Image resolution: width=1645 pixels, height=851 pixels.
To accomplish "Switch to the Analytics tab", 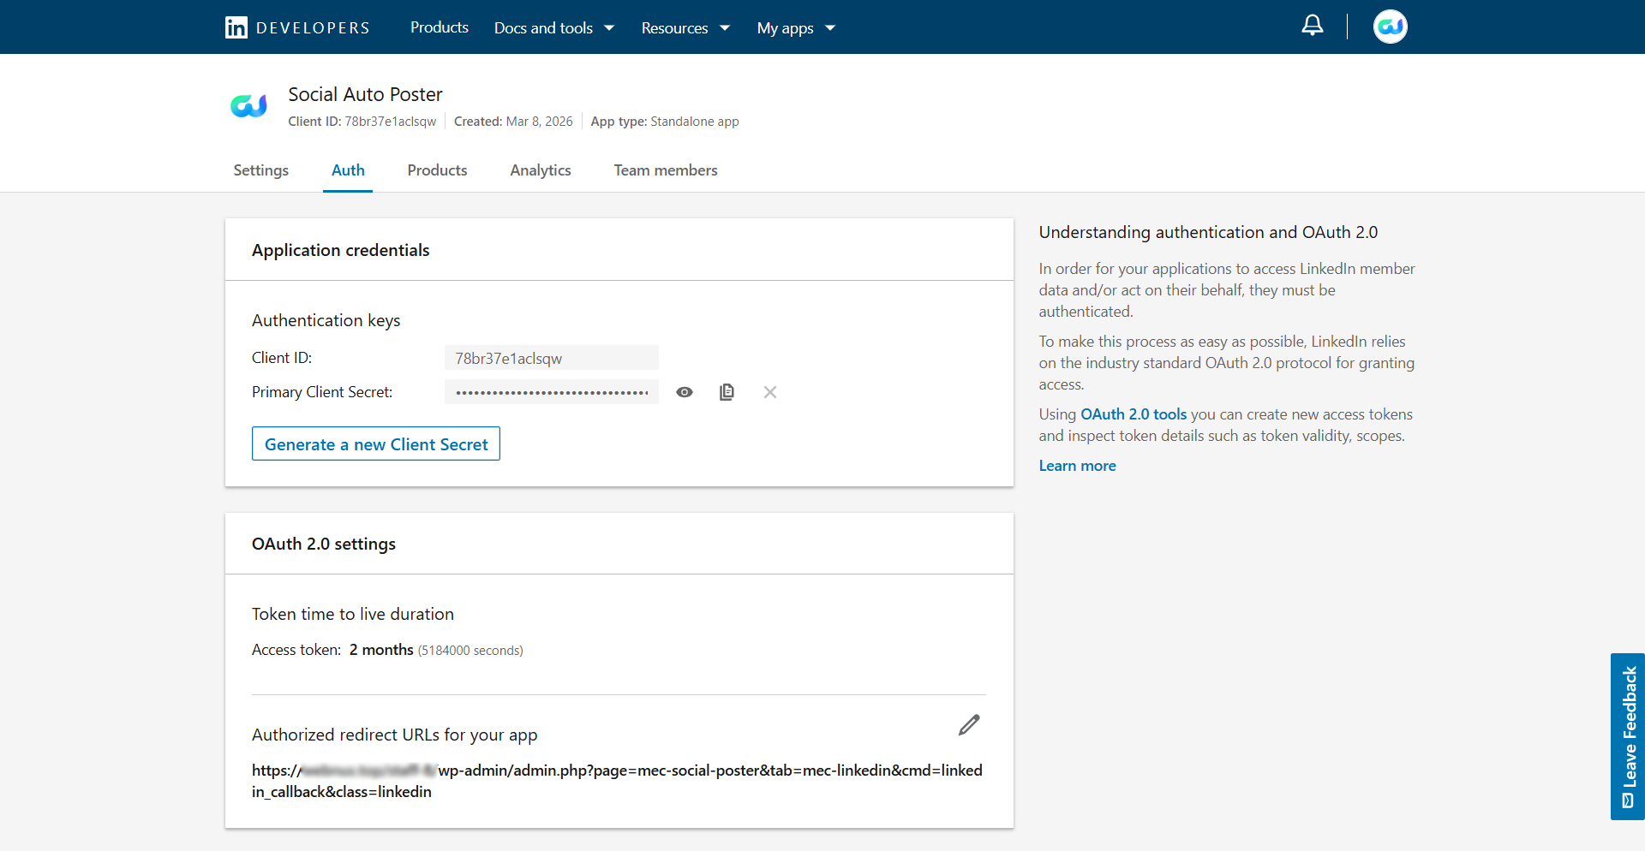I will coord(540,170).
